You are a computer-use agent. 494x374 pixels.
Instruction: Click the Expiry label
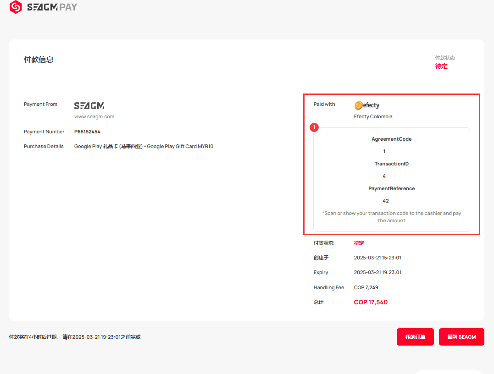[x=321, y=272]
